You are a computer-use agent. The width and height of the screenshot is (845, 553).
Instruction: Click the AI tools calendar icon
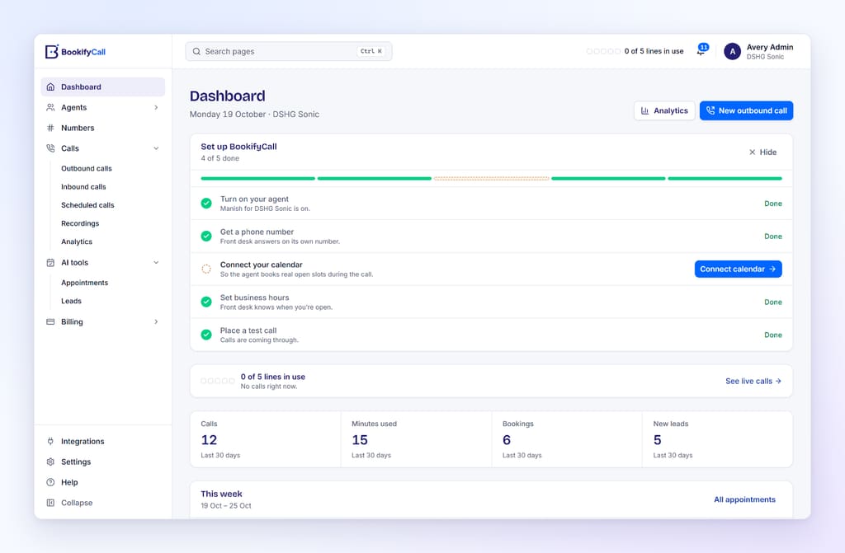[x=50, y=262]
